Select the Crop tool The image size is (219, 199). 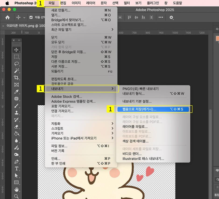click(16, 78)
